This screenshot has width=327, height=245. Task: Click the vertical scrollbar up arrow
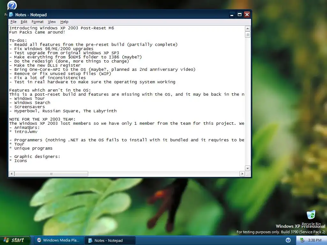(x=247, y=28)
